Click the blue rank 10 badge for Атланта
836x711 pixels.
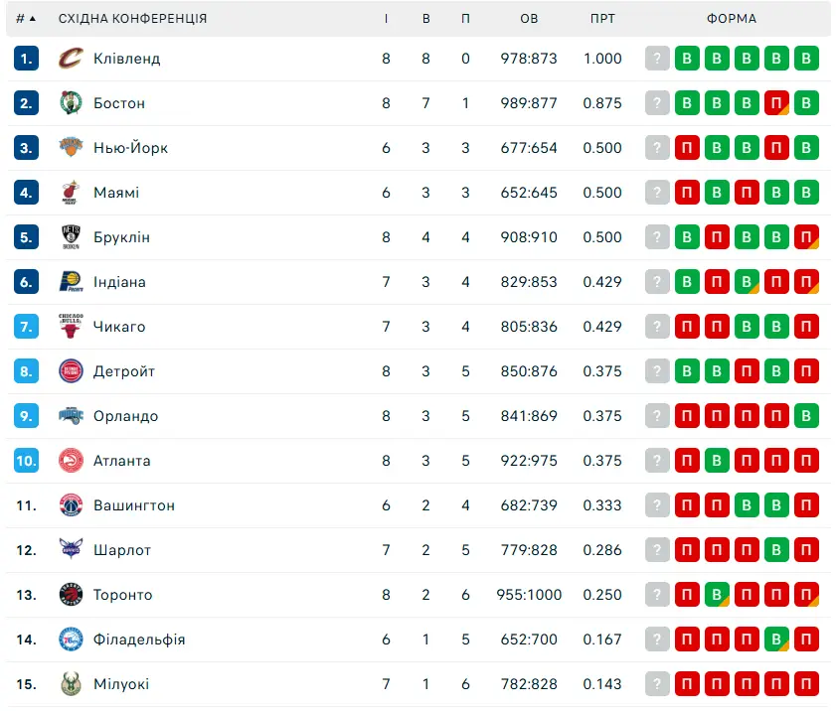pyautogui.click(x=26, y=461)
